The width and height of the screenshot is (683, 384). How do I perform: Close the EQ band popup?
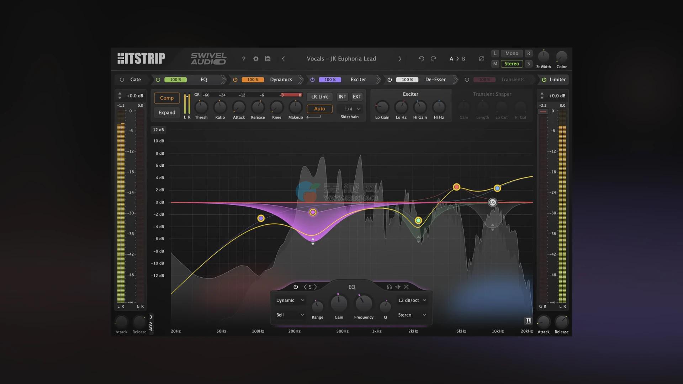pyautogui.click(x=407, y=287)
